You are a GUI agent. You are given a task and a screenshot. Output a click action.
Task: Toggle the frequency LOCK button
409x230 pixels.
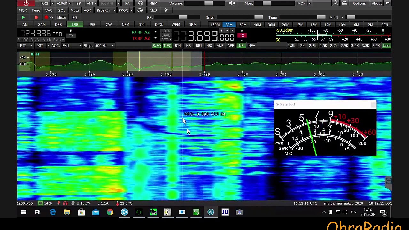point(166,31)
